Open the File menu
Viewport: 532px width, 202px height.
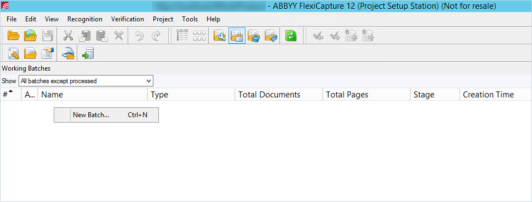tap(12, 19)
